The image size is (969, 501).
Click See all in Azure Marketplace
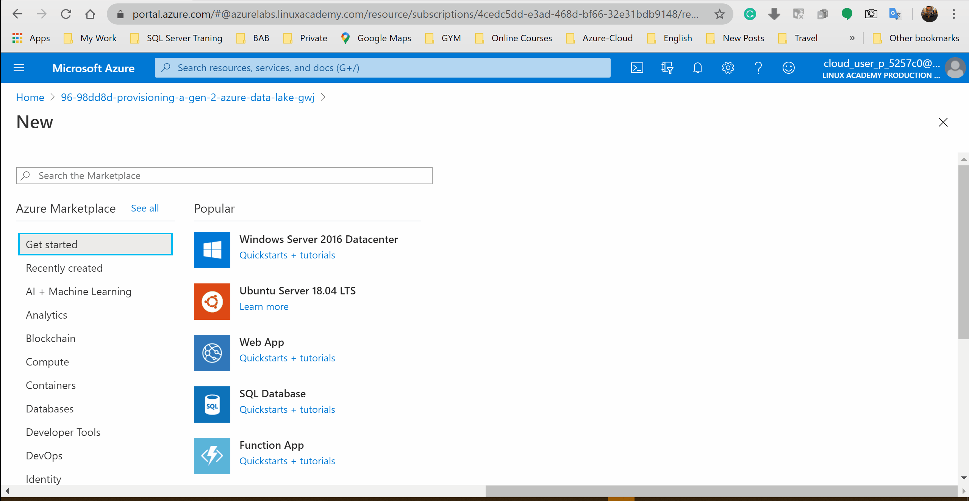pos(144,208)
